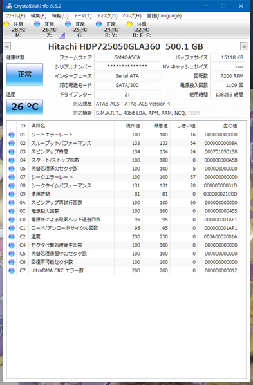Viewport: 253px width, 385px height.
Task: Click the 7200 RPM rotation value
Action: coord(227,76)
